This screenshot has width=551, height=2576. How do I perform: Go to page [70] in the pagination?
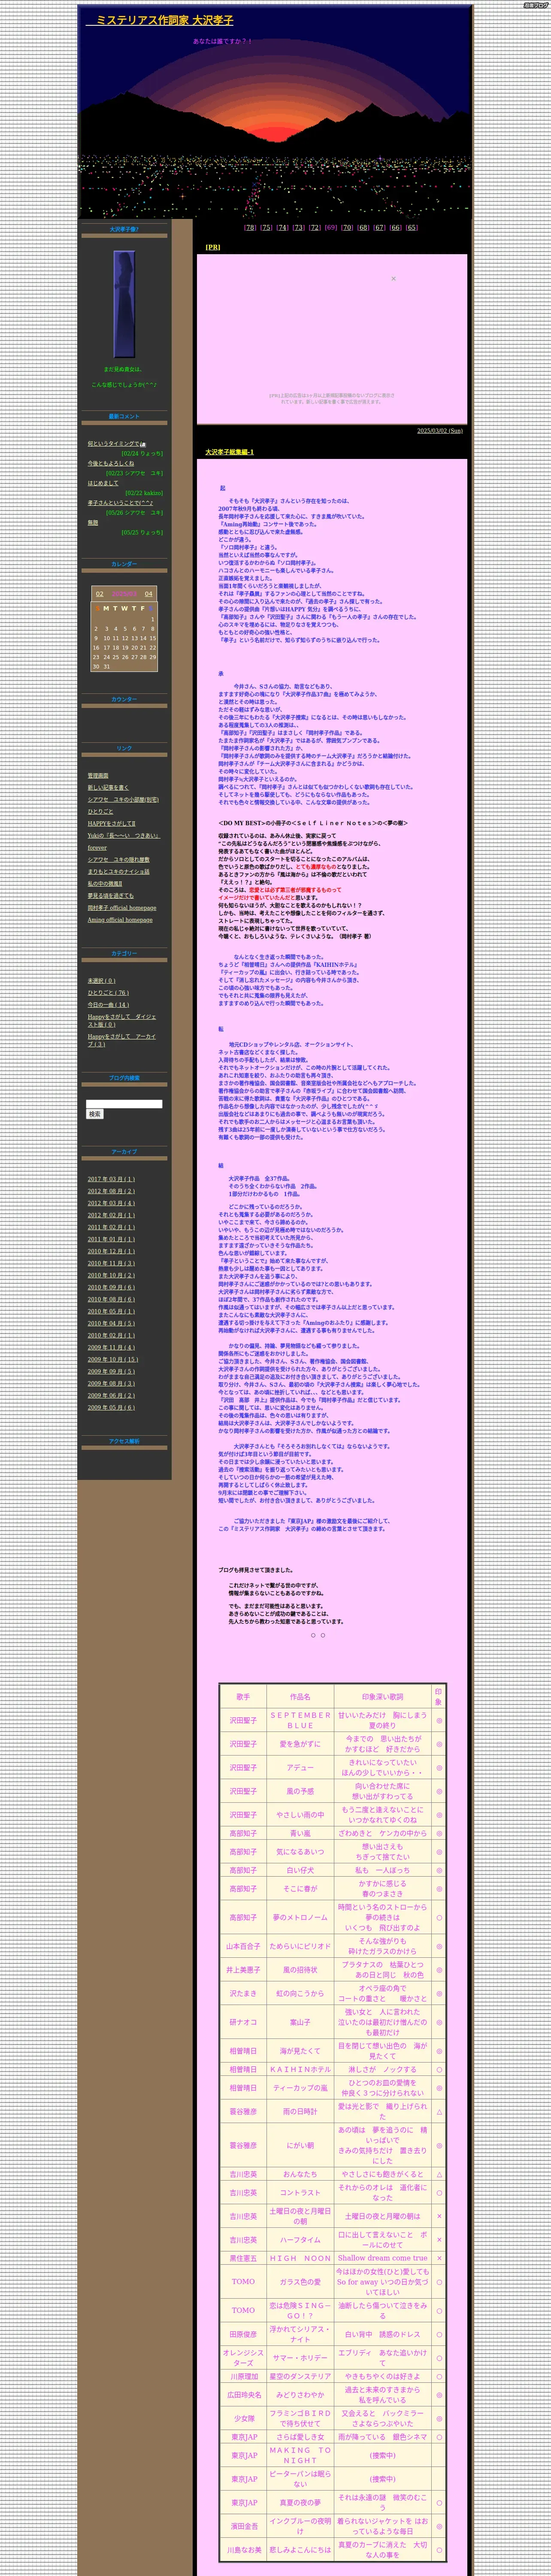[x=347, y=227]
